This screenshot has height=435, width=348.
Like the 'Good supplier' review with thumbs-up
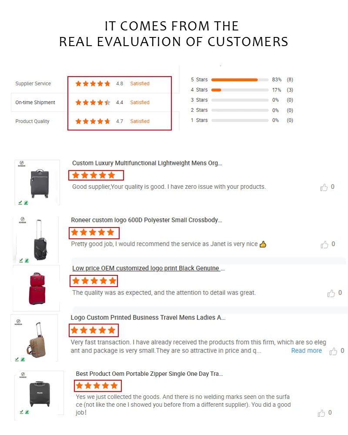(x=324, y=187)
